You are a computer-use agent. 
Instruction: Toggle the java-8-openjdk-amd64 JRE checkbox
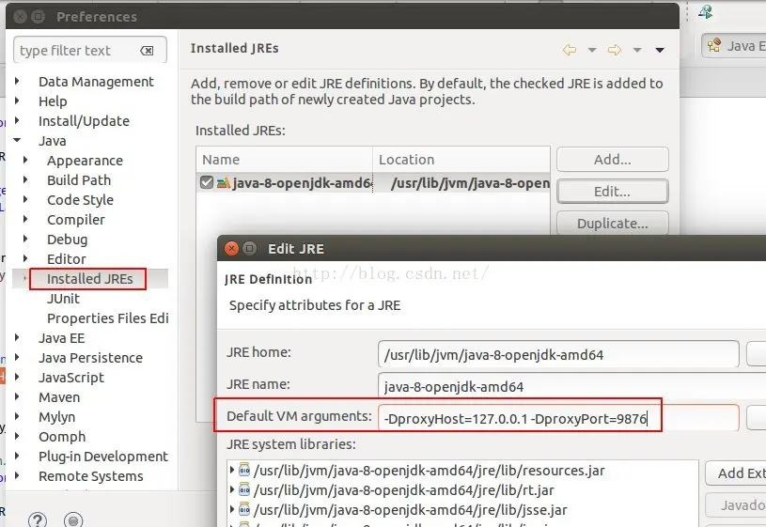coord(207,182)
